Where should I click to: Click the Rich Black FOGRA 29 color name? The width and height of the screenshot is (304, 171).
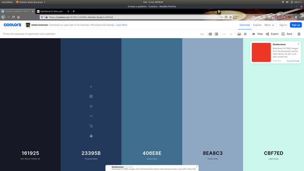click(x=30, y=159)
